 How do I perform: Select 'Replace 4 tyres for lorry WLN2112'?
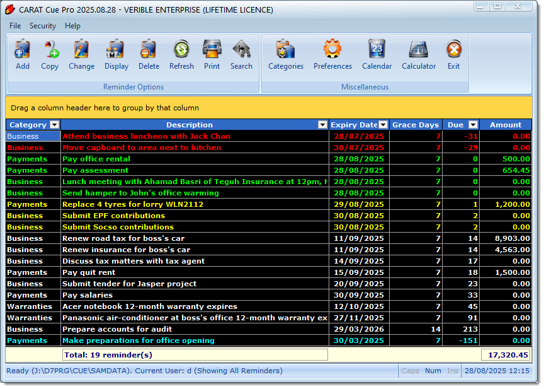pyautogui.click(x=268, y=204)
